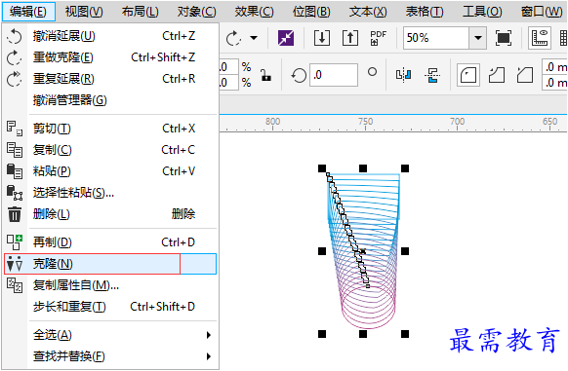The width and height of the screenshot is (568, 371).
Task: Select the chamfered corner icon
Action: tap(524, 75)
